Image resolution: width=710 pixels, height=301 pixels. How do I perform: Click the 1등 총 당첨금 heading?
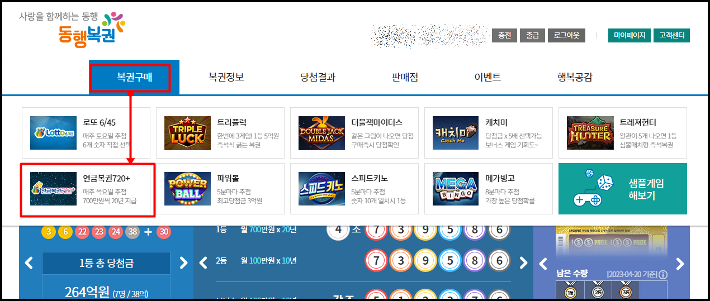tap(106, 263)
